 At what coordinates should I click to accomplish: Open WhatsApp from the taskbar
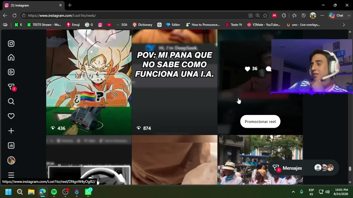pos(88,192)
